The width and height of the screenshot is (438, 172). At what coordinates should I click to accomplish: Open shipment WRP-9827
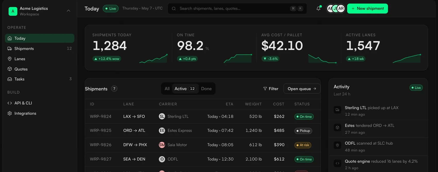(100, 159)
